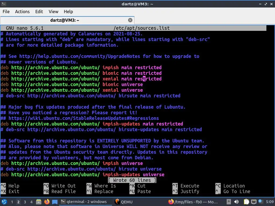
Task: Place cursor on 'impish-updates main restricted' line
Action: click(92, 124)
